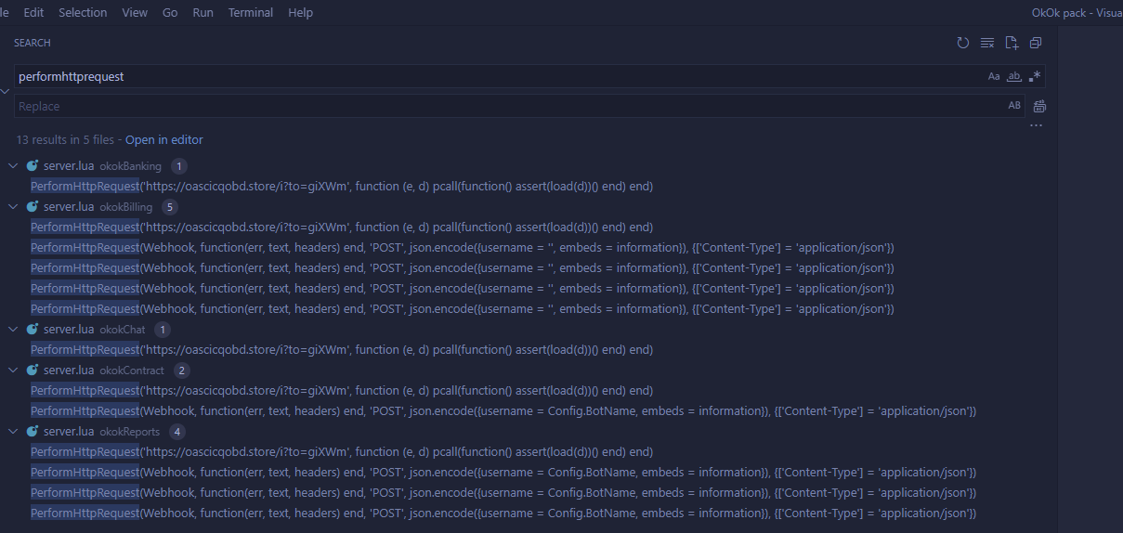
Task: Click match count badge '1' on okokChat
Action: pos(163,330)
